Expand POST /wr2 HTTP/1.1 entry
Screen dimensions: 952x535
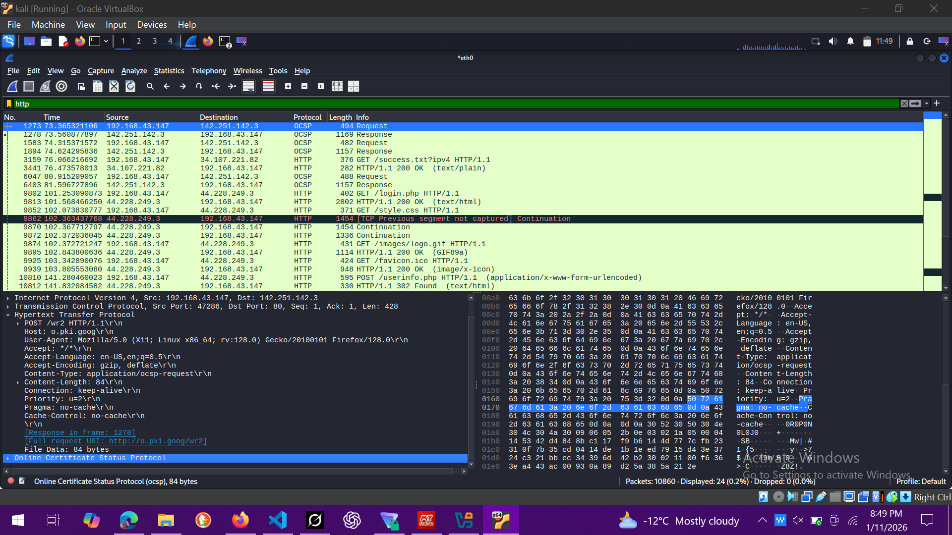tap(18, 323)
